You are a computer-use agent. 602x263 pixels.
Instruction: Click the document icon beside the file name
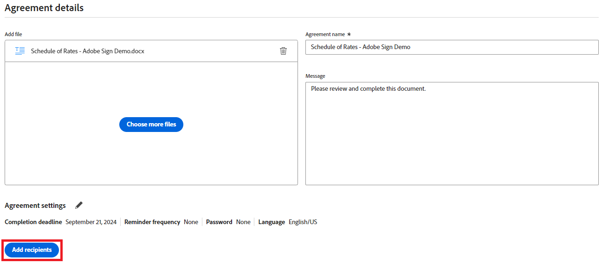pos(20,51)
